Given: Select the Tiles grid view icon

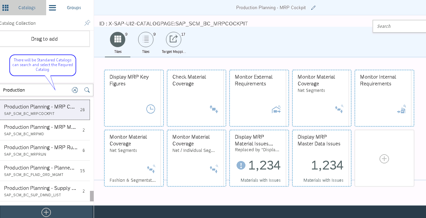Looking at the screenshot, I should (x=117, y=39).
